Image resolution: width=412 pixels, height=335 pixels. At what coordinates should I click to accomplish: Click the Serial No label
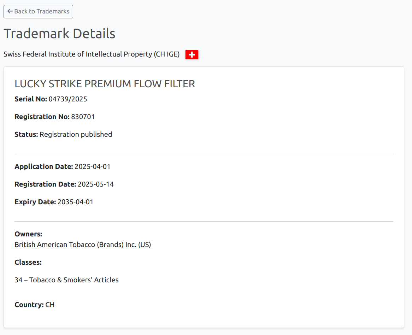click(x=31, y=99)
